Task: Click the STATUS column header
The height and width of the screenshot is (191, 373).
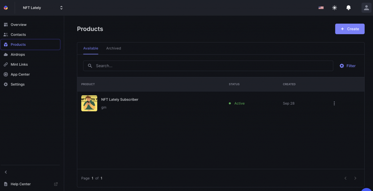Action: click(x=234, y=84)
